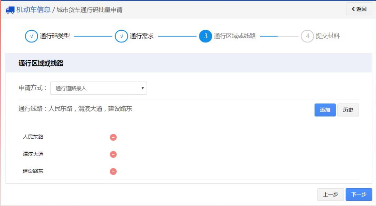
Task: Proceed with 下一步 button
Action: (359, 194)
